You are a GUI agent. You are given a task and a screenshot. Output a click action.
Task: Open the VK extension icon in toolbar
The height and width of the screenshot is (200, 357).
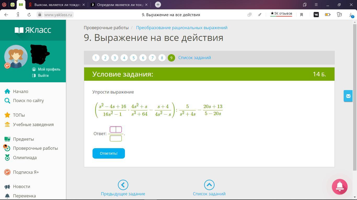point(316,15)
